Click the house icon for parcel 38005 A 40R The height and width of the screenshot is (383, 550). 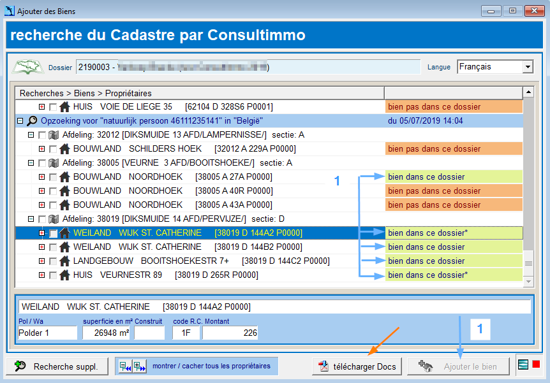pos(64,191)
